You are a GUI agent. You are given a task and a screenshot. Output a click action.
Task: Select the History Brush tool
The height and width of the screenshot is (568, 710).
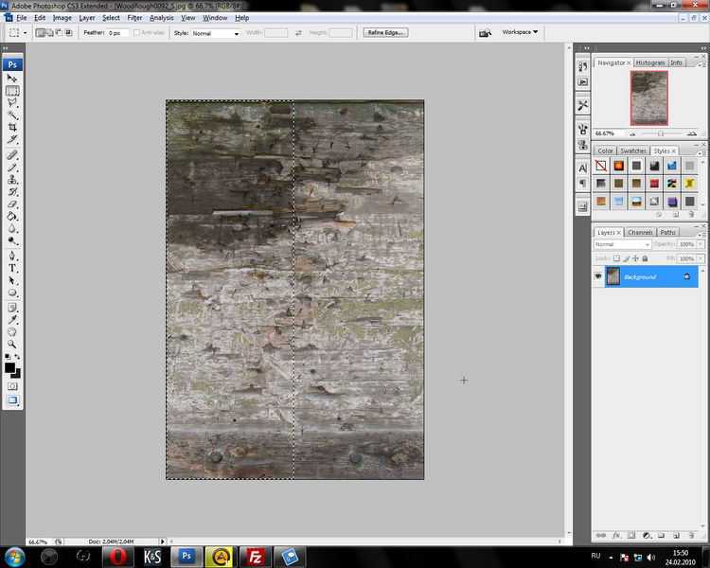pyautogui.click(x=12, y=192)
